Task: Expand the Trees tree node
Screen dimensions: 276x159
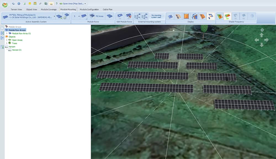Action: pyautogui.click(x=7, y=43)
